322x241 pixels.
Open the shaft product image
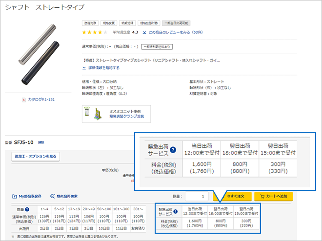tap(39, 55)
